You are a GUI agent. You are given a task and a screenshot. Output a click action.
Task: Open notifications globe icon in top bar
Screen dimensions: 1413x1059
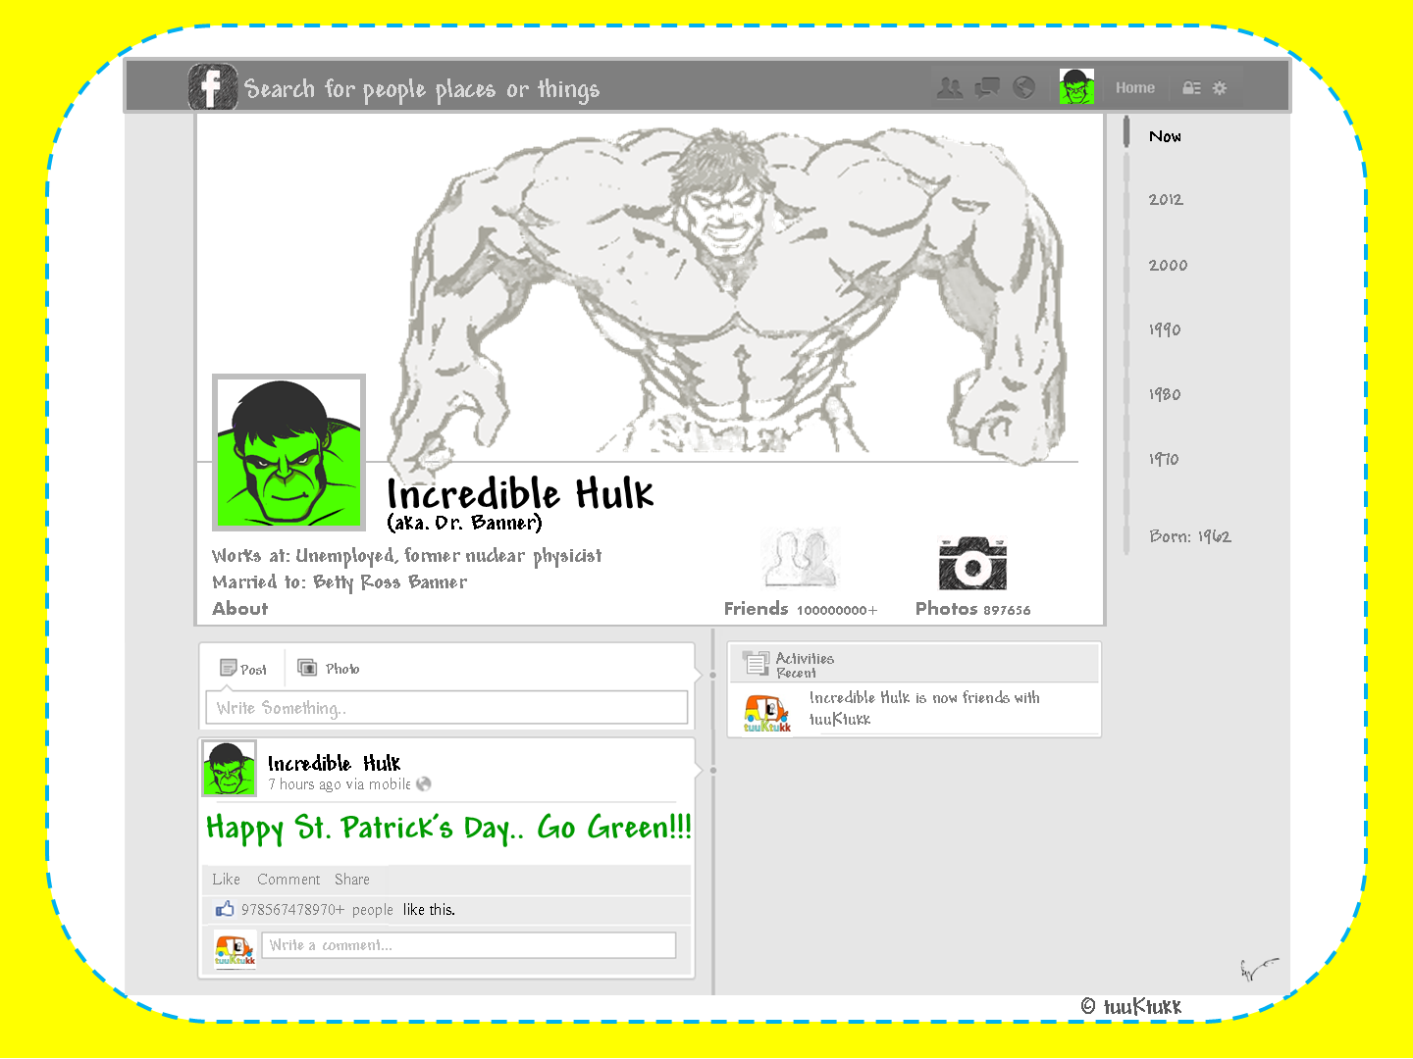tap(1023, 88)
